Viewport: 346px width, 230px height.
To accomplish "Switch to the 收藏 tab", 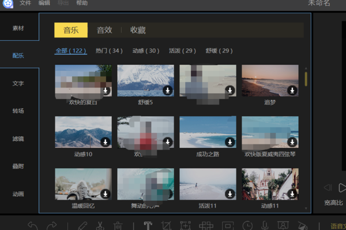I will pyautogui.click(x=138, y=30).
